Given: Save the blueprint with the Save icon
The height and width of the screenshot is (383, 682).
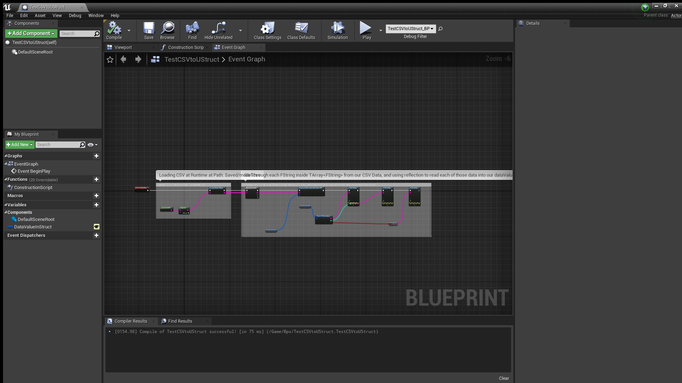Looking at the screenshot, I should pyautogui.click(x=148, y=30).
